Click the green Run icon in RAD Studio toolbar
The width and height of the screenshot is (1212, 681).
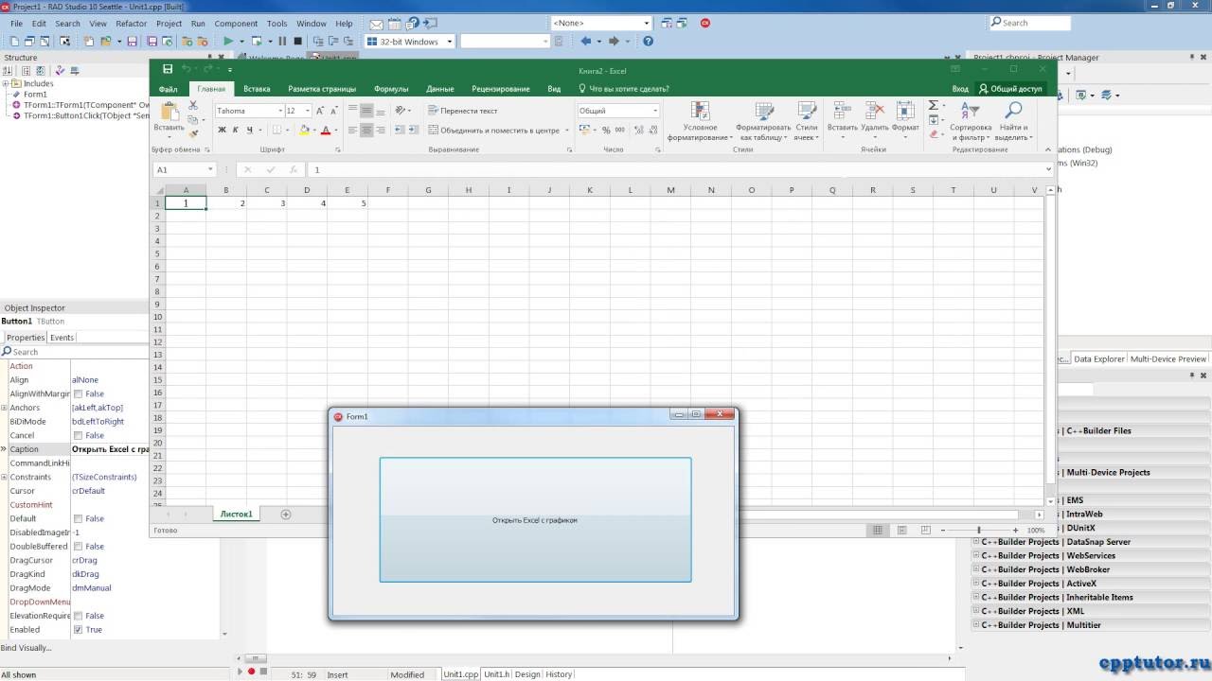[228, 42]
